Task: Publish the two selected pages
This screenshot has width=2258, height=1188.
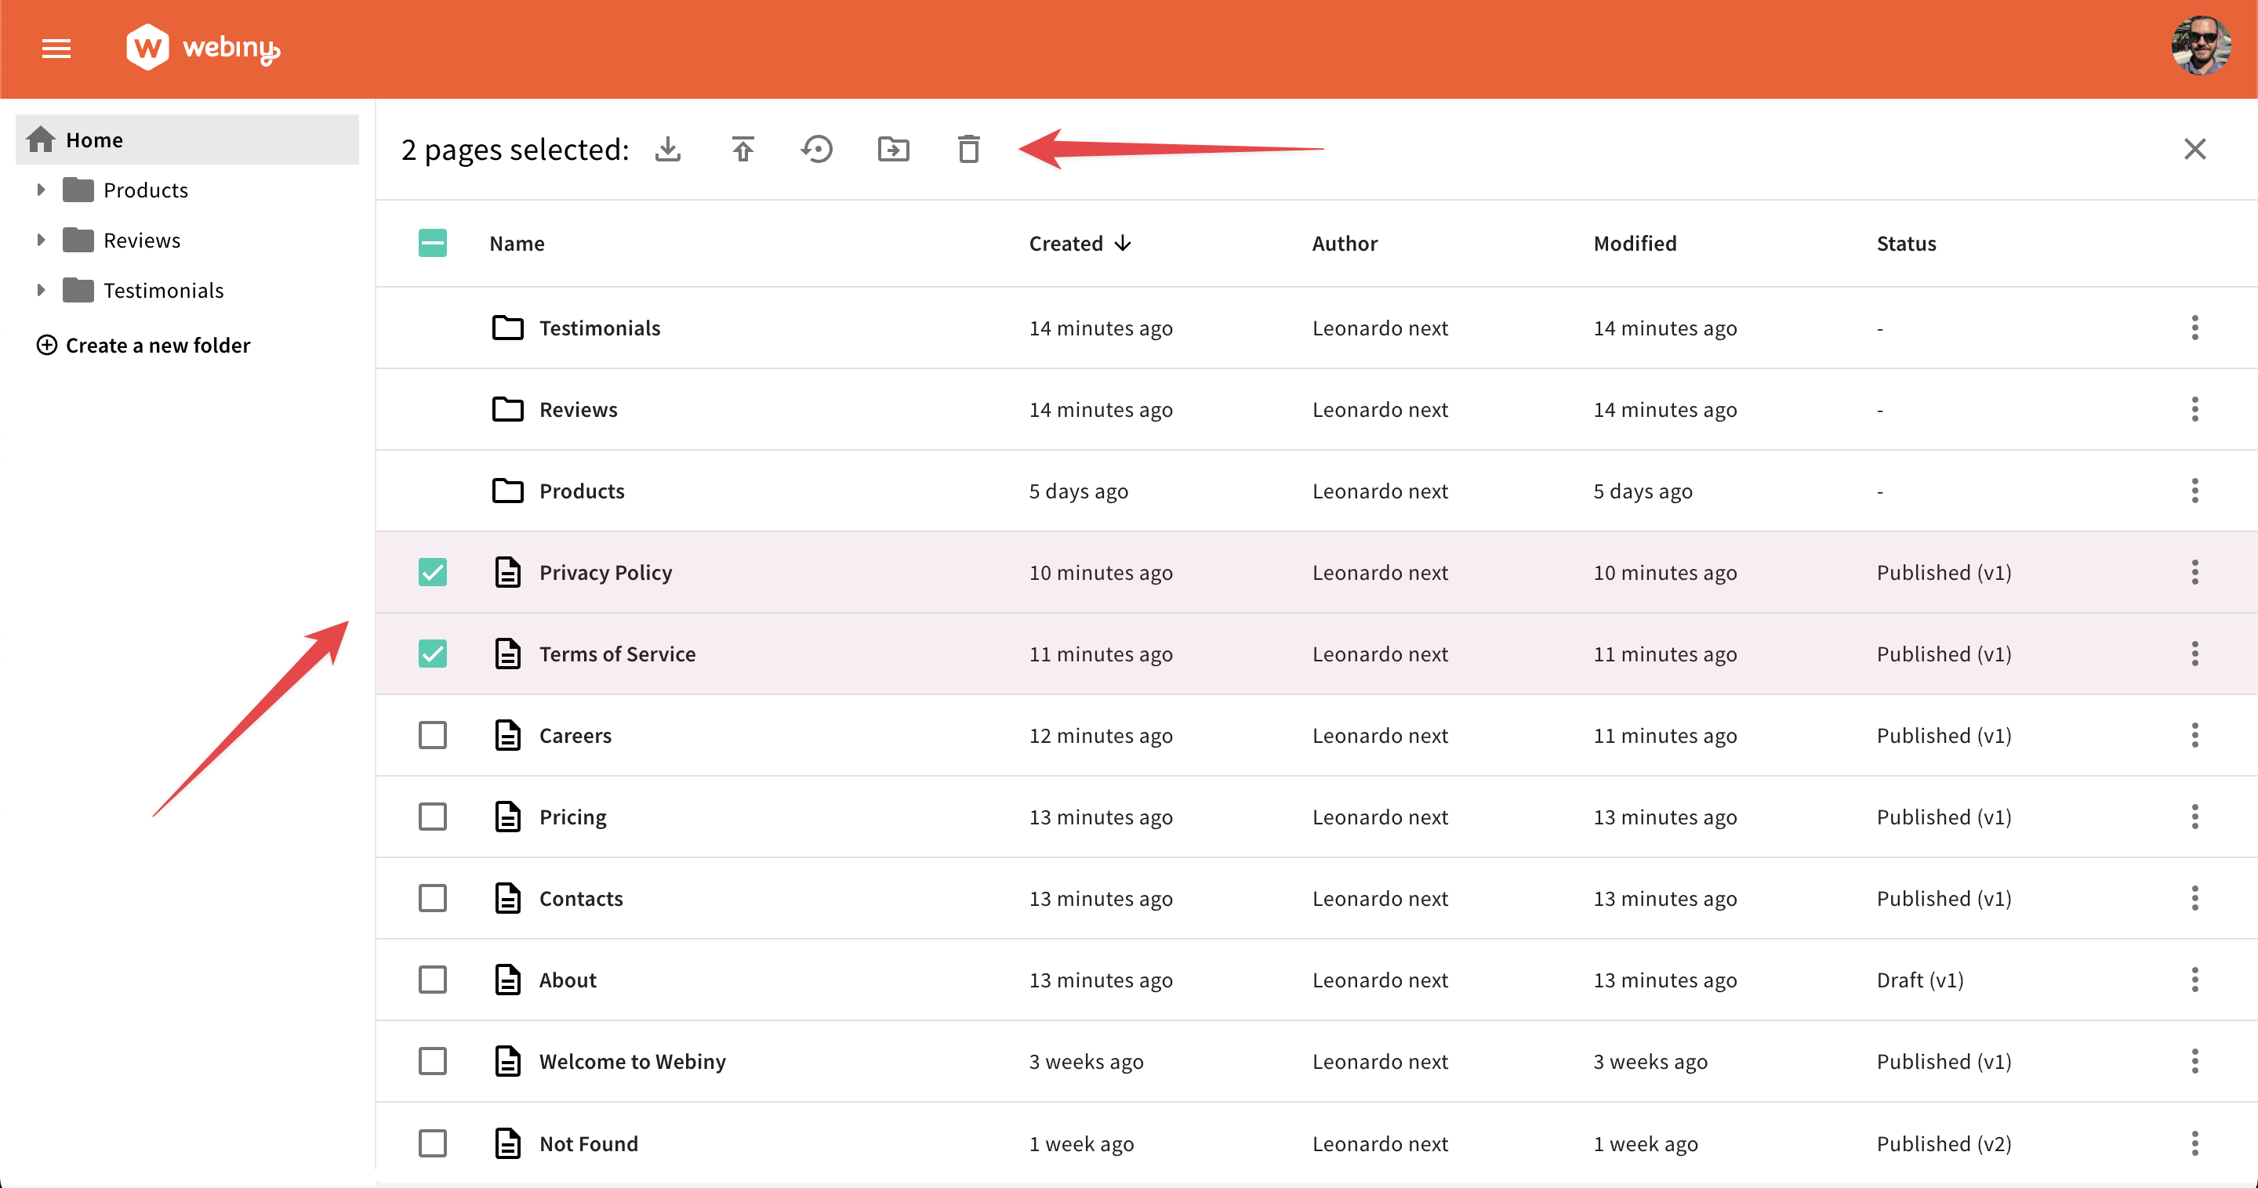Action: point(742,149)
